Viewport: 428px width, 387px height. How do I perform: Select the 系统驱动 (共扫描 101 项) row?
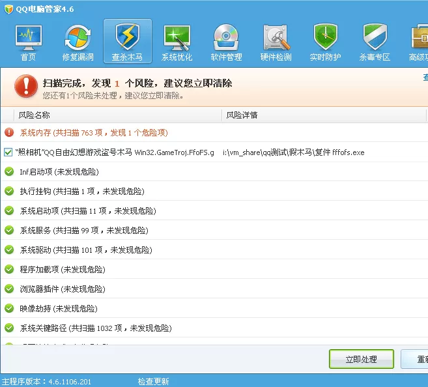pyautogui.click(x=214, y=250)
